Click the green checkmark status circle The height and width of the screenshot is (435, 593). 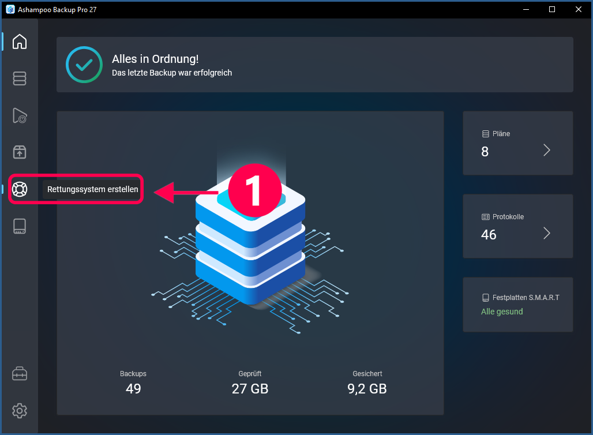84,65
